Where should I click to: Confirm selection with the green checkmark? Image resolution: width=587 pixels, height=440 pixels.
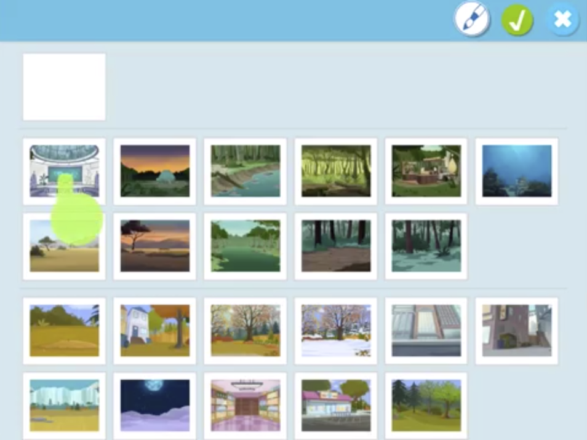coord(517,20)
